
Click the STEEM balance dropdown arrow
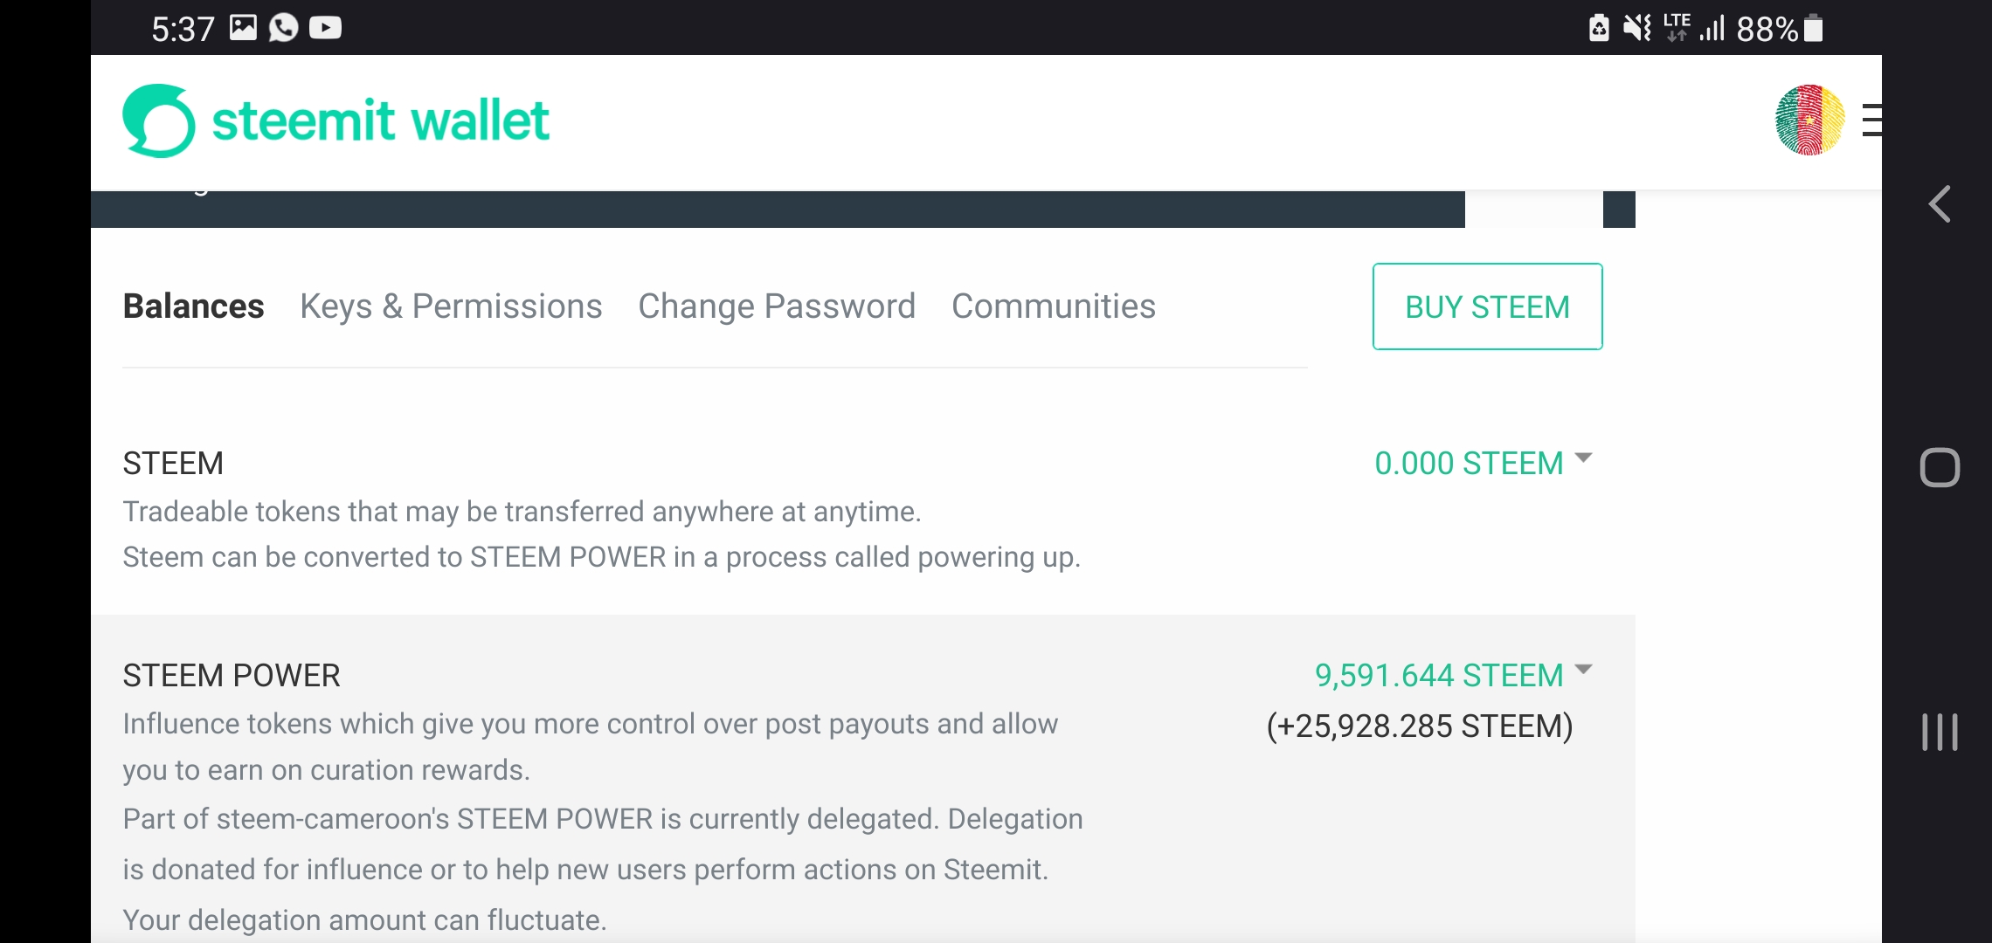click(x=1583, y=458)
